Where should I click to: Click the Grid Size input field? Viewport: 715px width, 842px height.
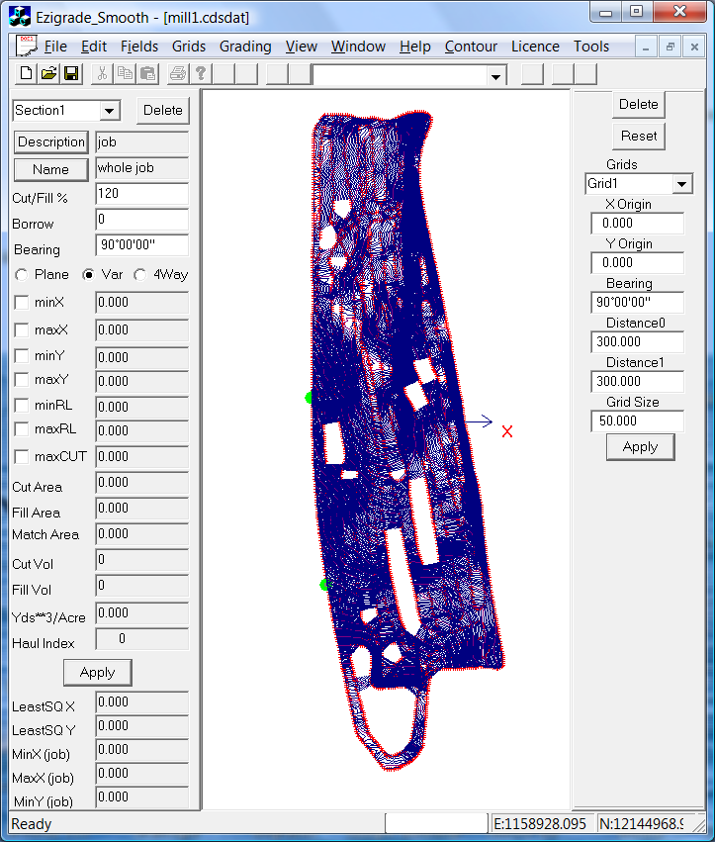pyautogui.click(x=637, y=421)
